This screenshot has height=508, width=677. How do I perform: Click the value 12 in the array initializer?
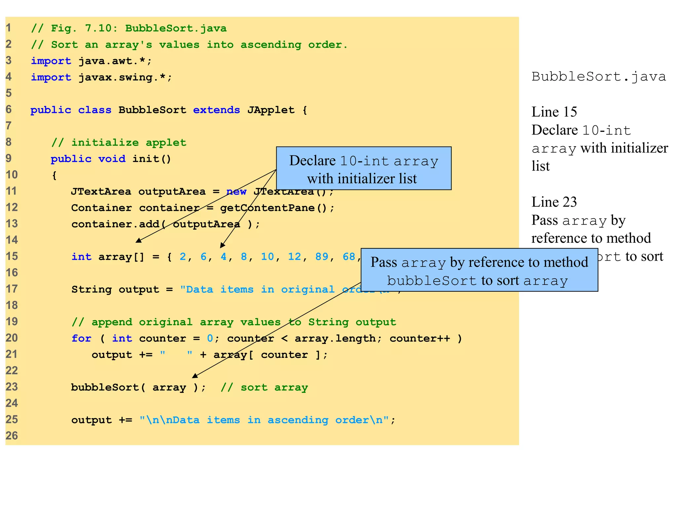(x=295, y=256)
